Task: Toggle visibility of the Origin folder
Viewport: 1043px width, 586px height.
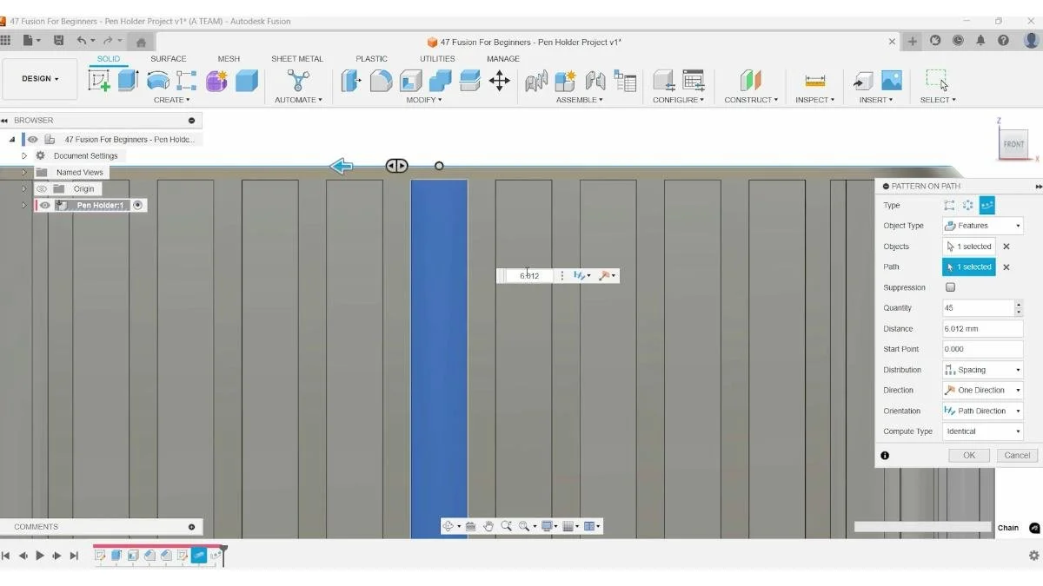Action: coord(42,188)
